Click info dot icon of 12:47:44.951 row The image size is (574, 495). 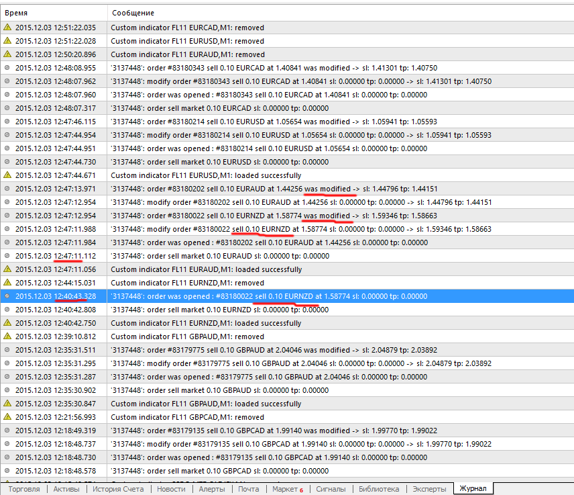(x=7, y=148)
